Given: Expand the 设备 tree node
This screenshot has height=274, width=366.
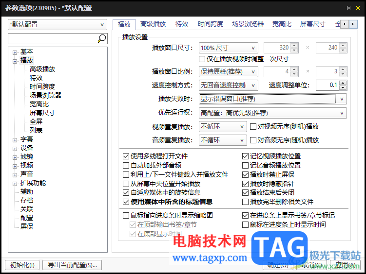Looking at the screenshot, I should [15, 149].
